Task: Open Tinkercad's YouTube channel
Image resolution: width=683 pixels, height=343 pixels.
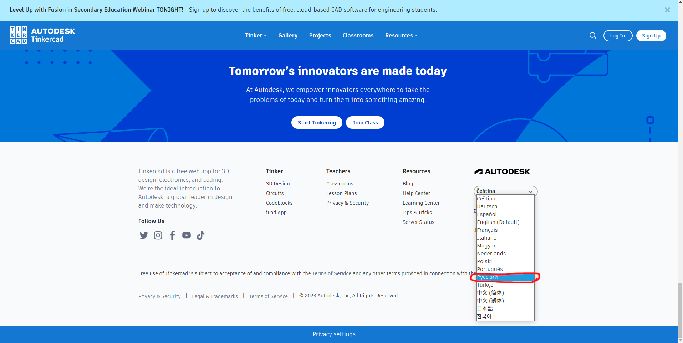Action: pyautogui.click(x=187, y=235)
